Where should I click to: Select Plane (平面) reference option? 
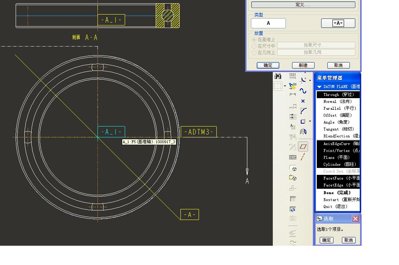click(338, 157)
